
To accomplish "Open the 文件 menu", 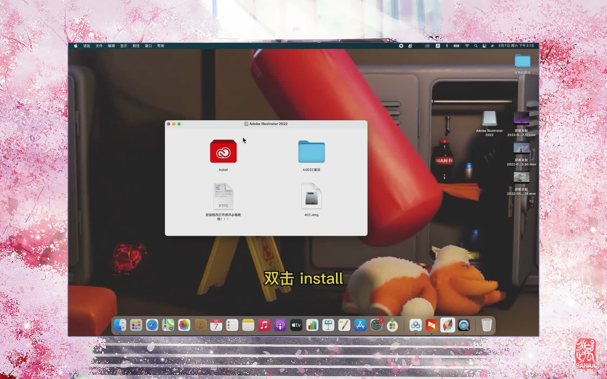I will 99,46.
